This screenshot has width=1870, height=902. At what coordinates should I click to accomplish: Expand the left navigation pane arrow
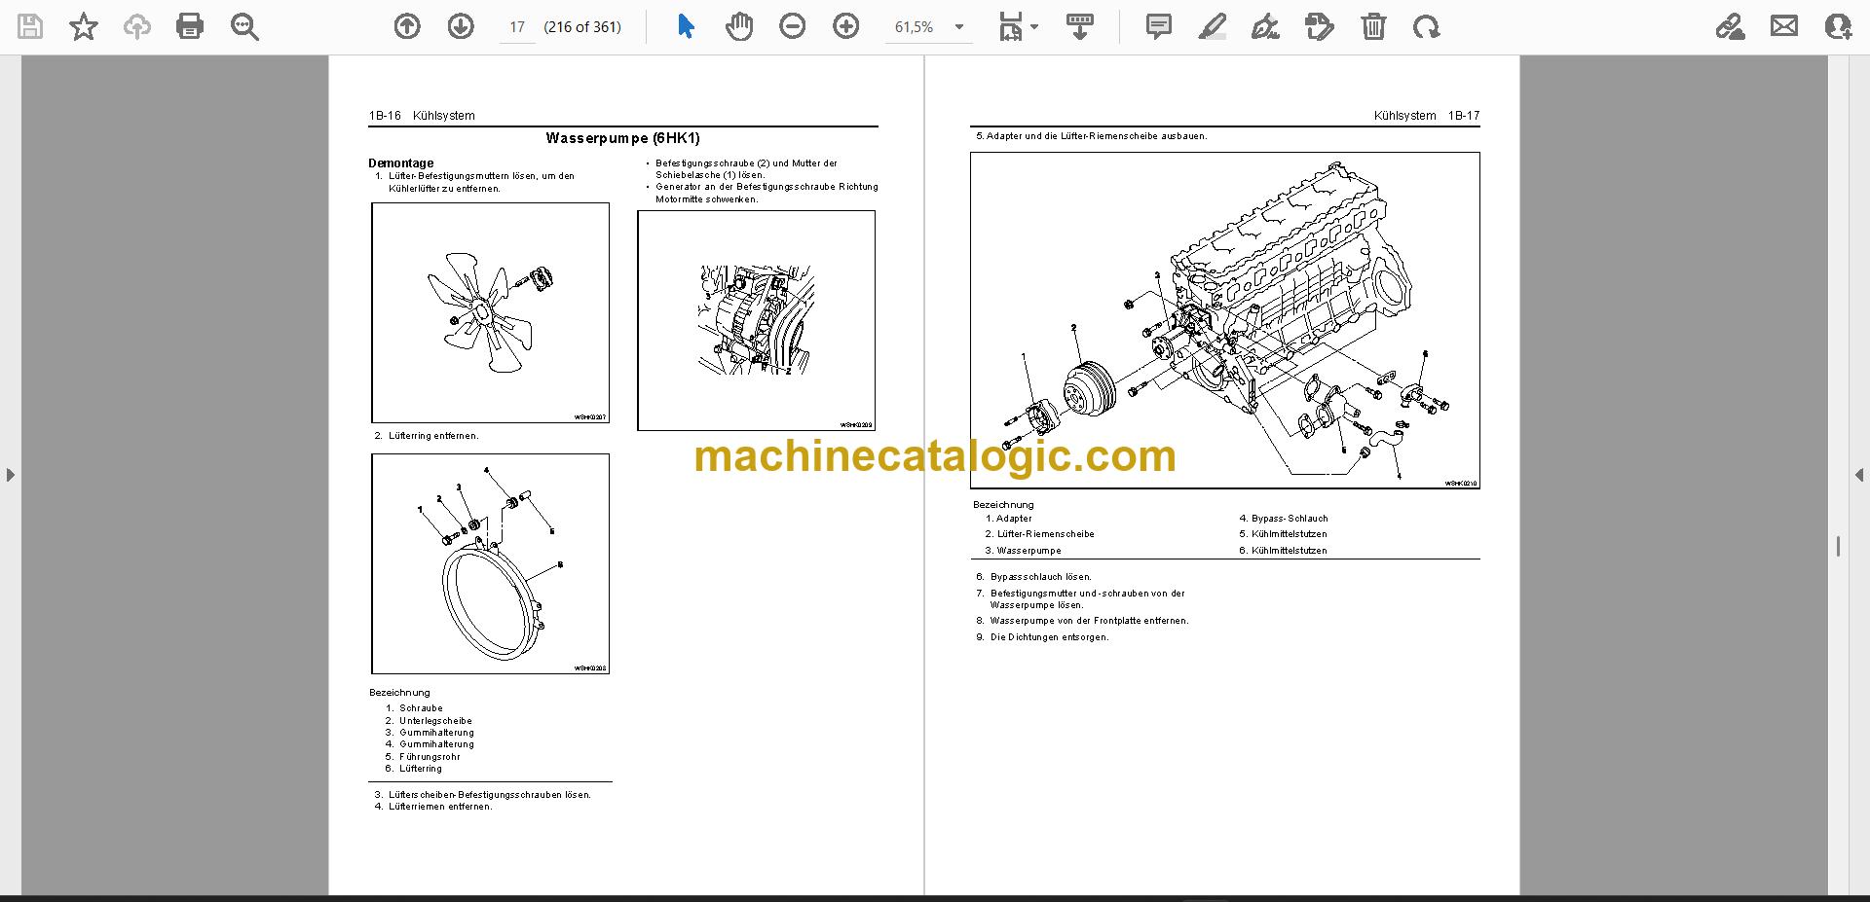click(10, 475)
